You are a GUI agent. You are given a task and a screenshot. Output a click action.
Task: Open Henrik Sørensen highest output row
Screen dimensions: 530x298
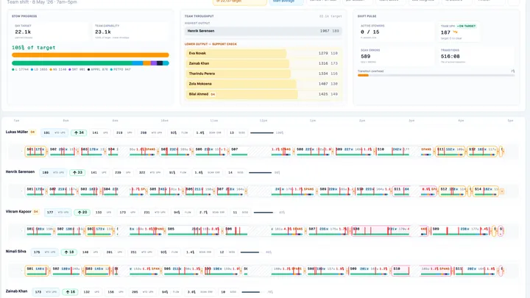264,31
